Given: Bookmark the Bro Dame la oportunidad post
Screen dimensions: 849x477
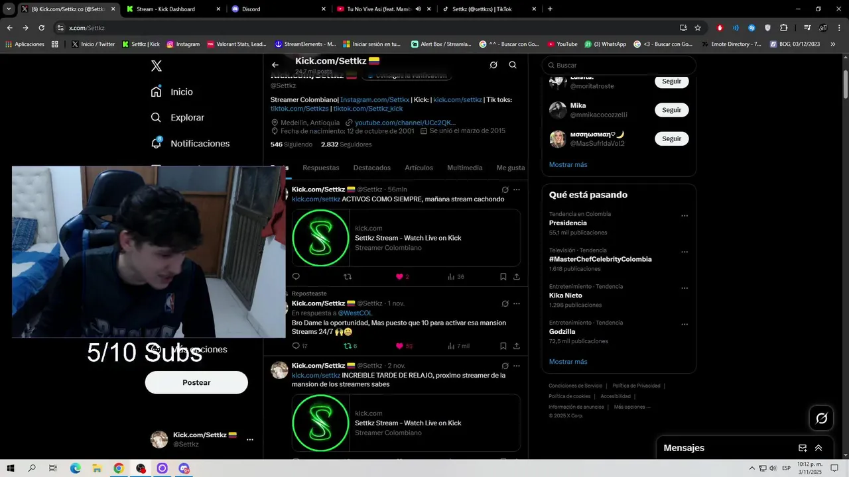Looking at the screenshot, I should (x=503, y=346).
